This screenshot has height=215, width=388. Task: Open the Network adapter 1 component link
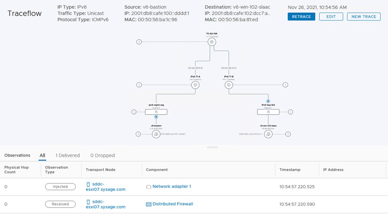(172, 186)
